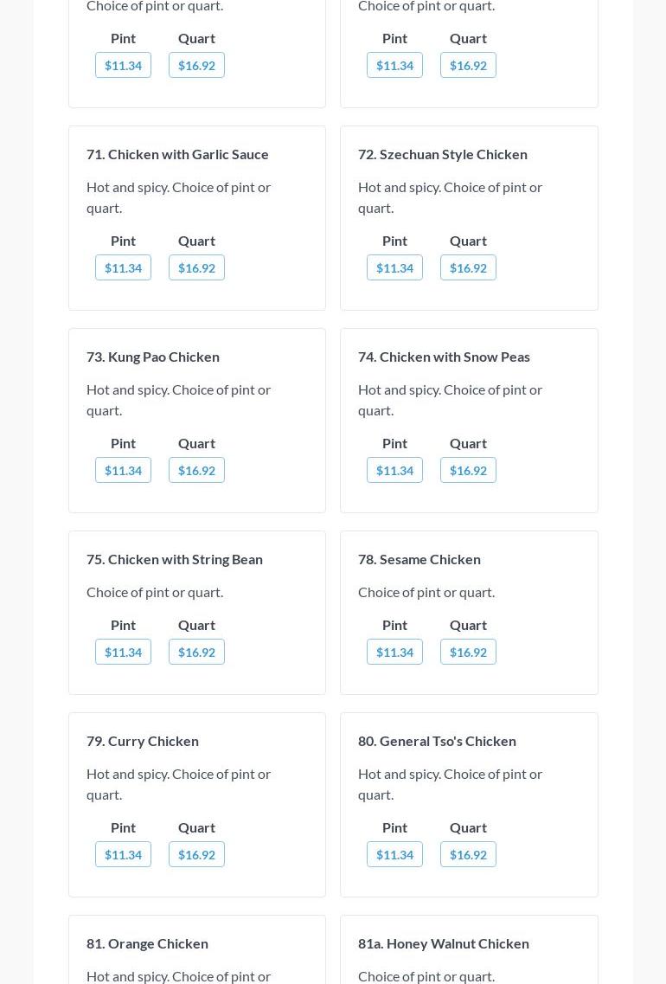Order Pint of Chicken with String Bean
The height and width of the screenshot is (984, 666).
(123, 652)
